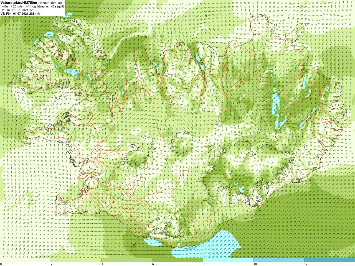Screen dimensions: 355x266
Task: Click the '0' label on the color scale
Action: point(1,264)
